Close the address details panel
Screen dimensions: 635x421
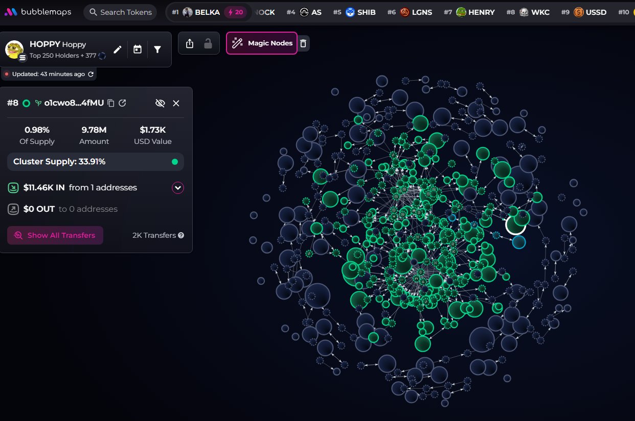(x=176, y=103)
